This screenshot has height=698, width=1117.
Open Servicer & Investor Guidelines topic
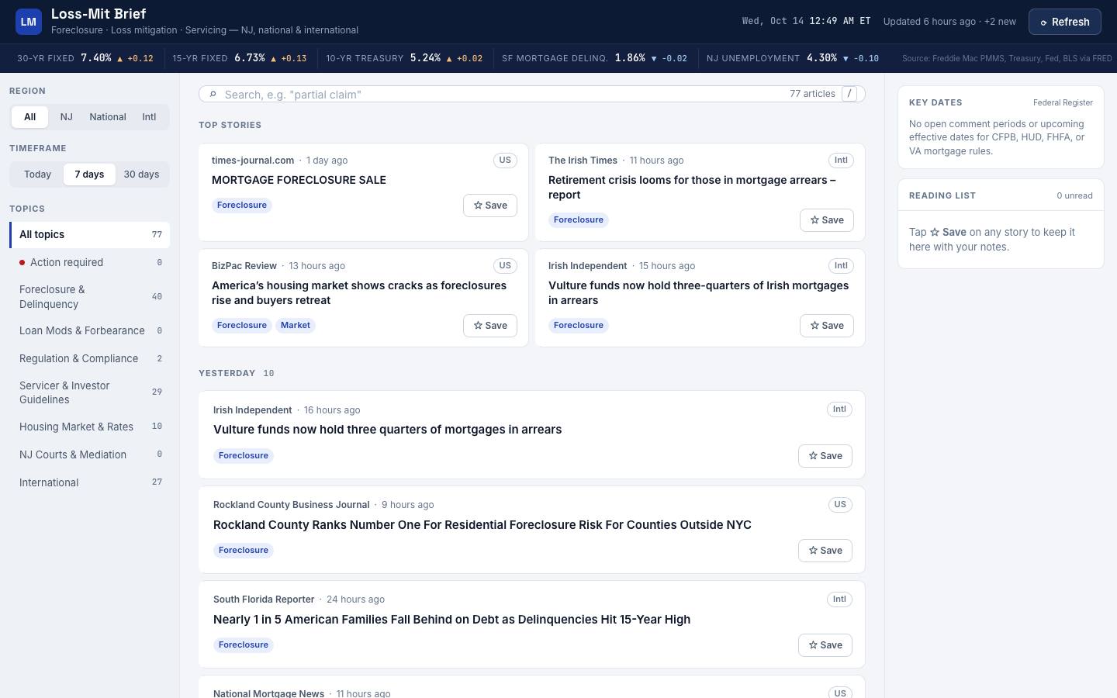(x=89, y=392)
